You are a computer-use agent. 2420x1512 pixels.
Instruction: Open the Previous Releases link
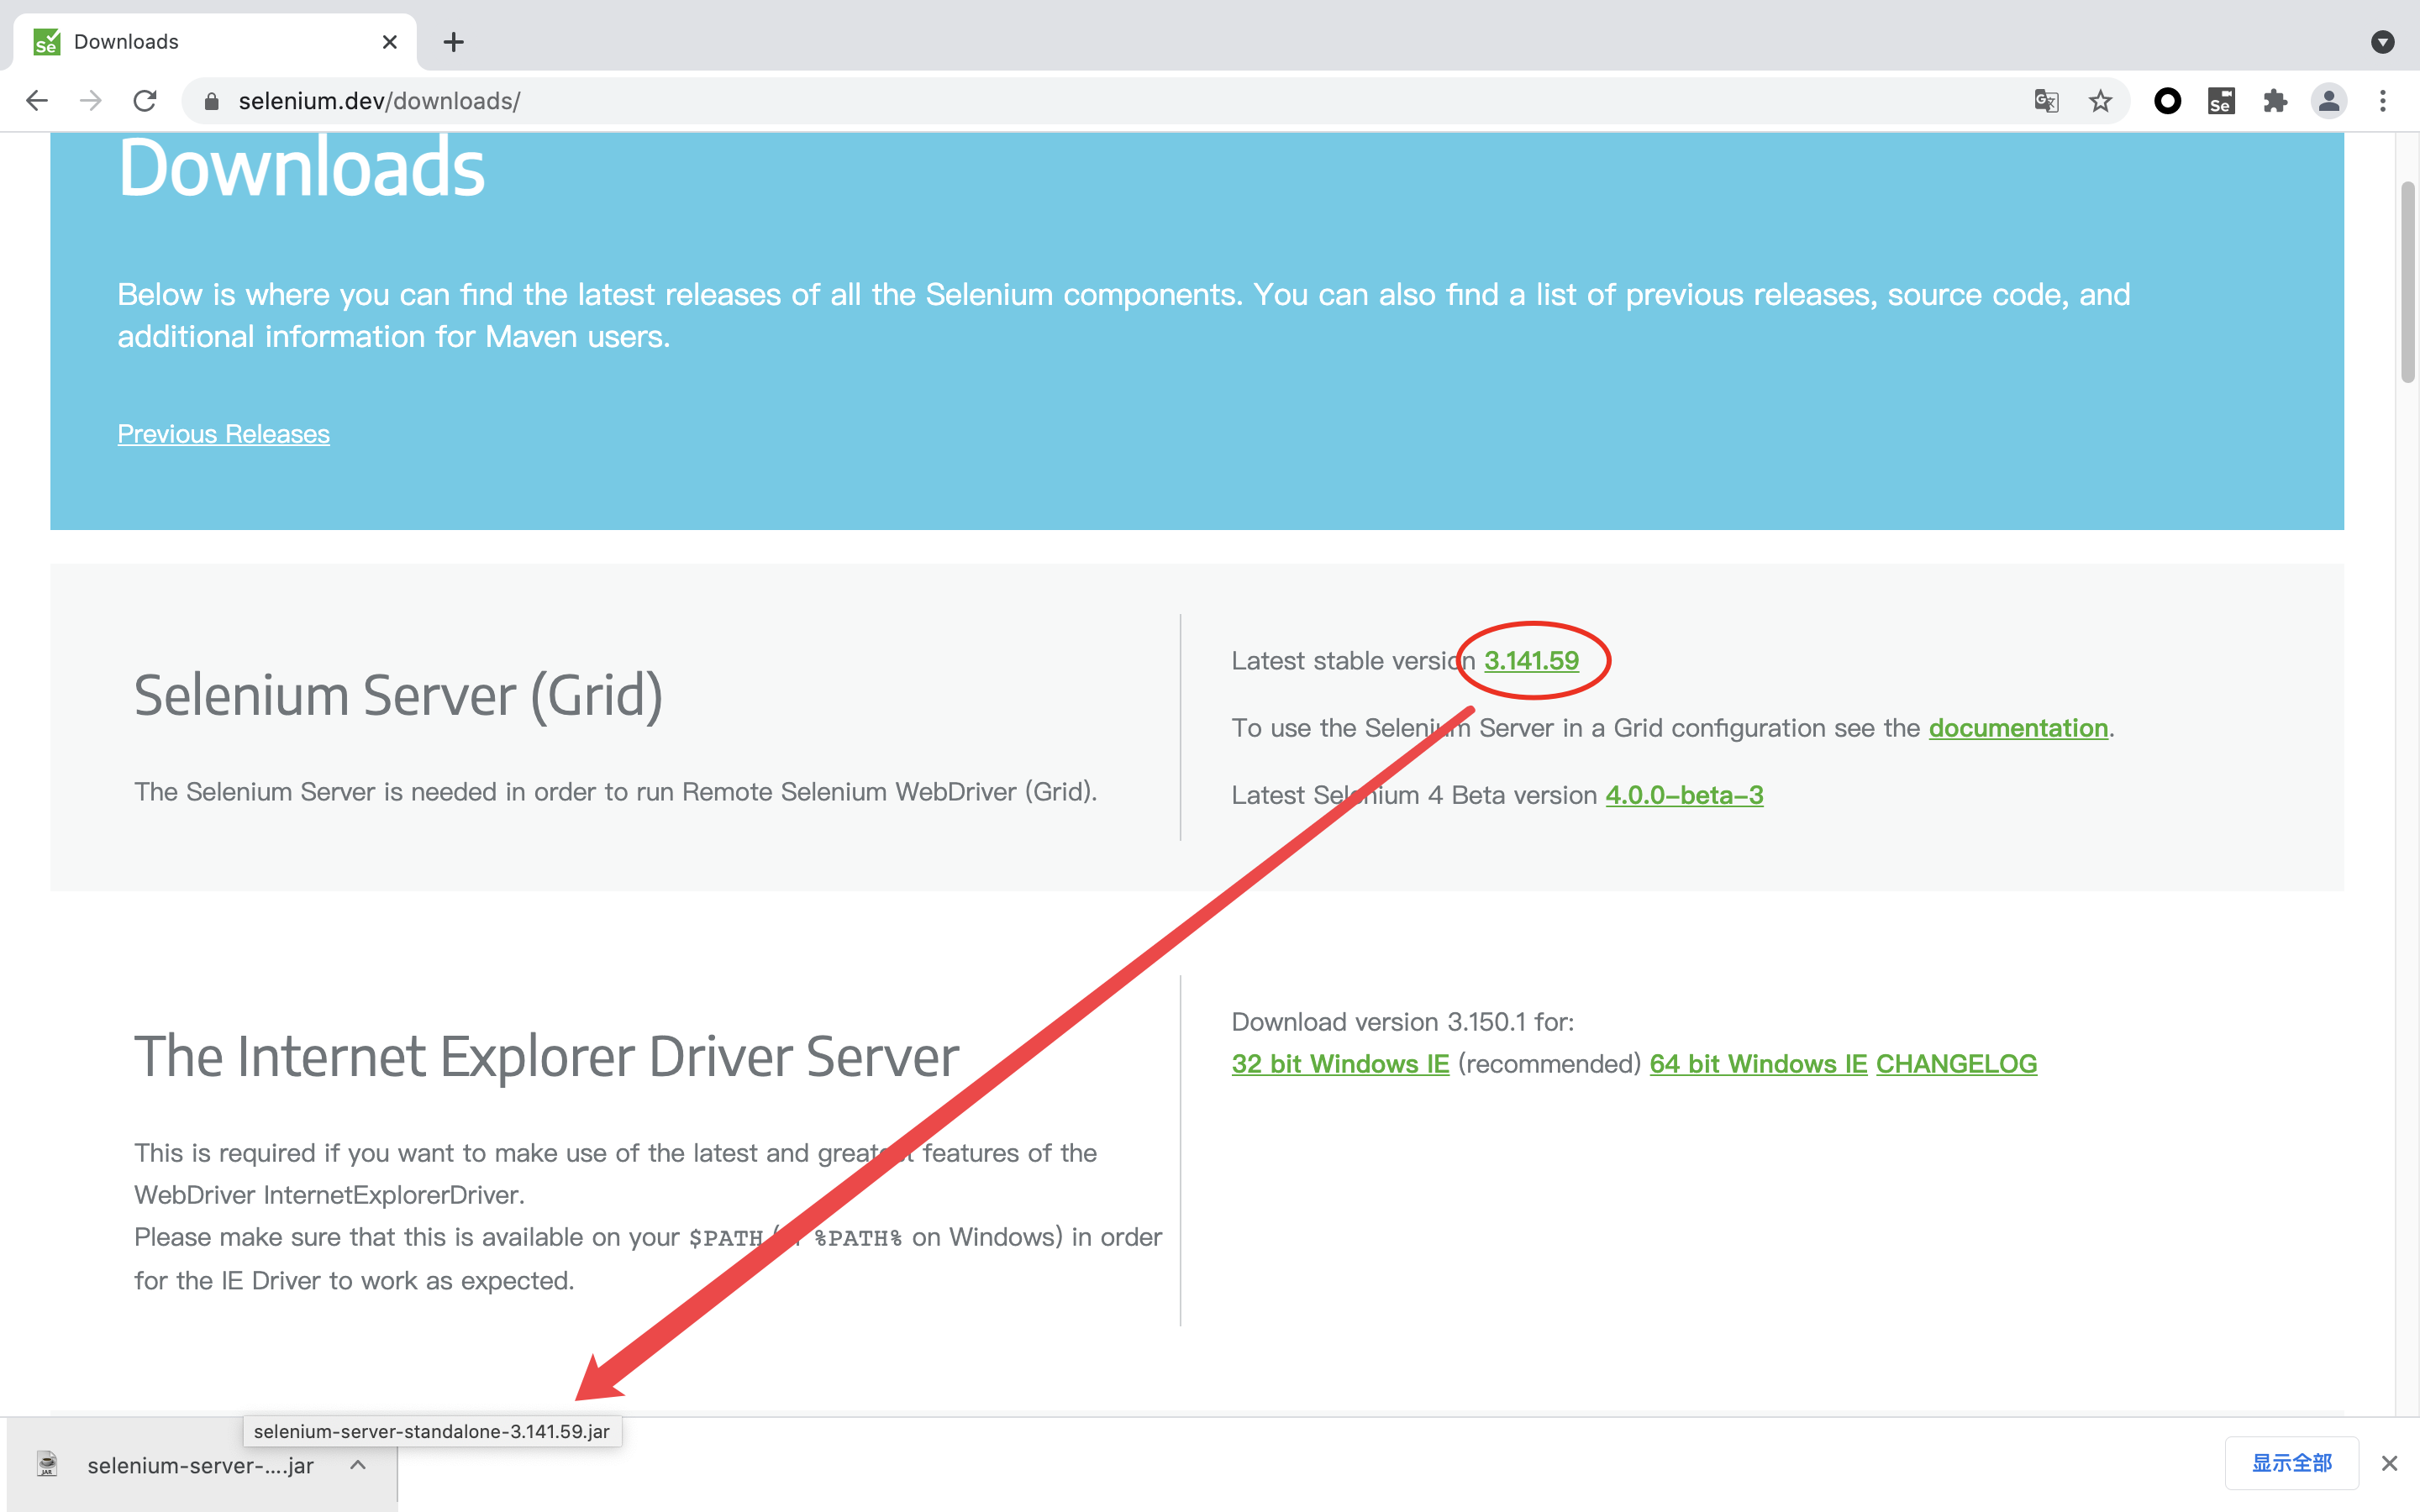(223, 434)
